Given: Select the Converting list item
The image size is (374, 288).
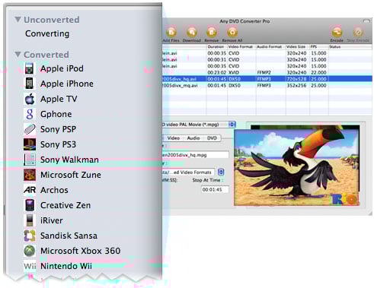Looking at the screenshot, I should [x=47, y=33].
